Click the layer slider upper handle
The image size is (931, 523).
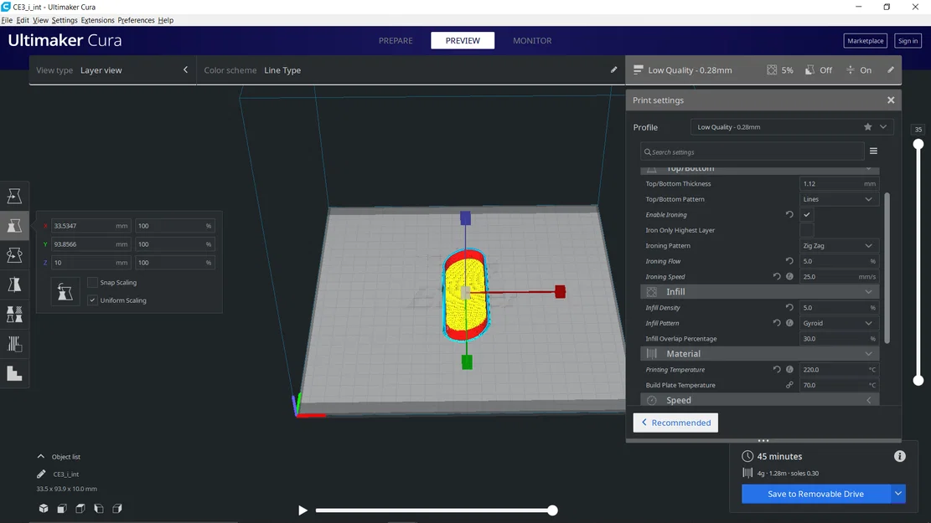coord(918,144)
